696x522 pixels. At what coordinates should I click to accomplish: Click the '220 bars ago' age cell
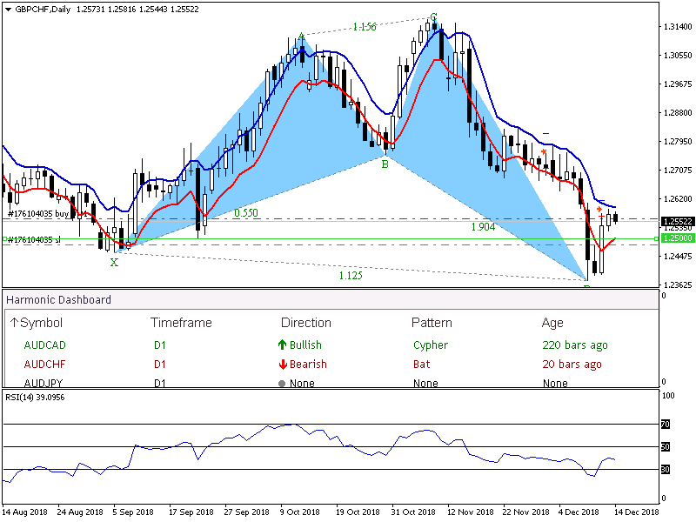[575, 345]
